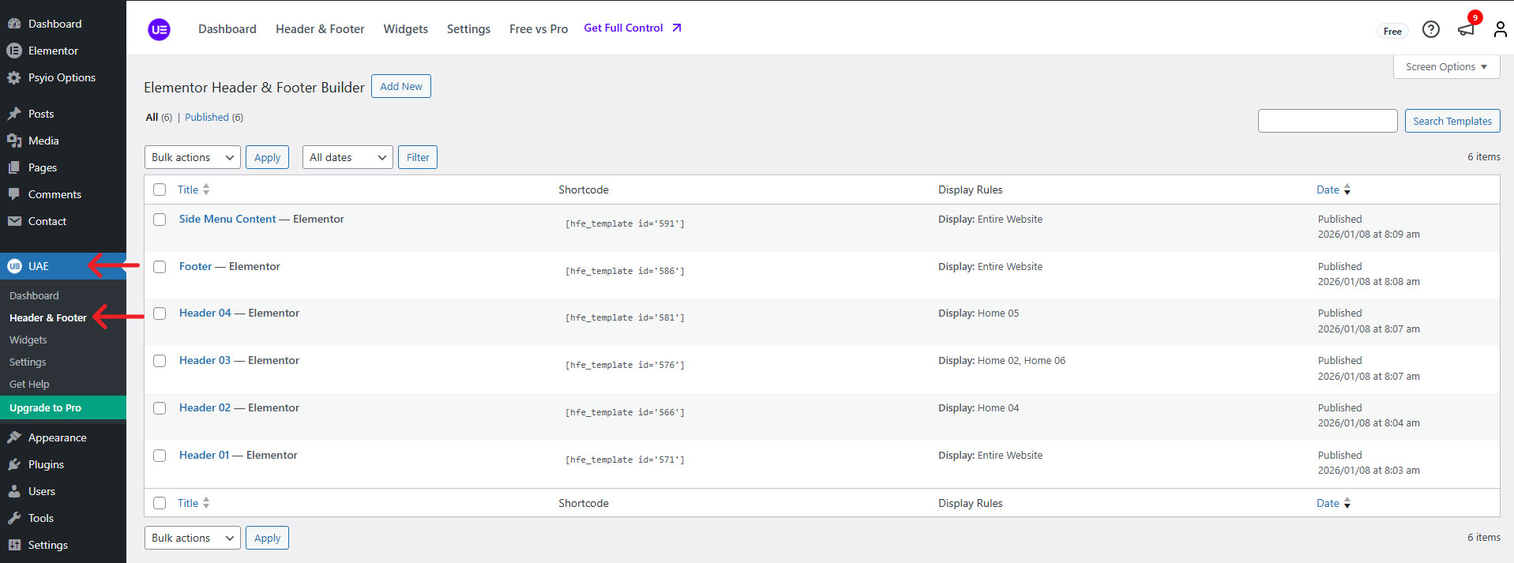This screenshot has width=1514, height=563.
Task: Open the top Bulk actions dropdown
Action: click(x=193, y=157)
